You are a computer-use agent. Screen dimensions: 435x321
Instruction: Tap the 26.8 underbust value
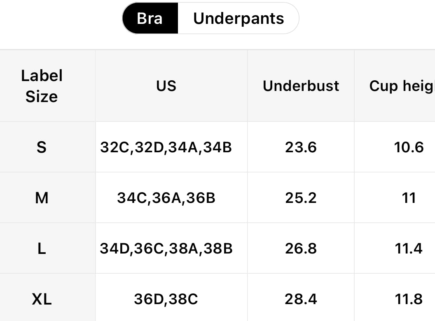click(301, 249)
